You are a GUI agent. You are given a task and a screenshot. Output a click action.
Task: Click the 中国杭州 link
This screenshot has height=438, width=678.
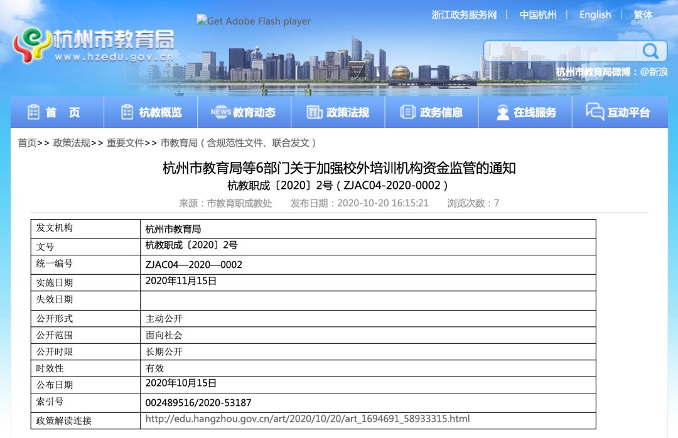pos(538,14)
